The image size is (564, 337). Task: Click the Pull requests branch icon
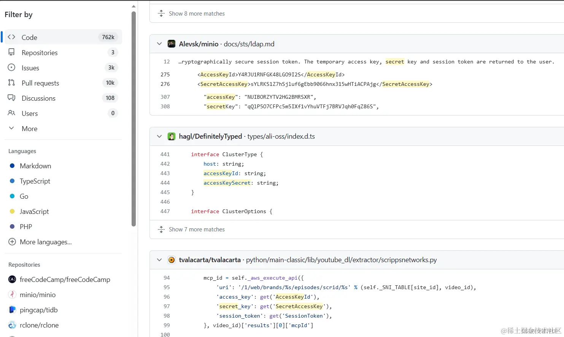point(11,82)
